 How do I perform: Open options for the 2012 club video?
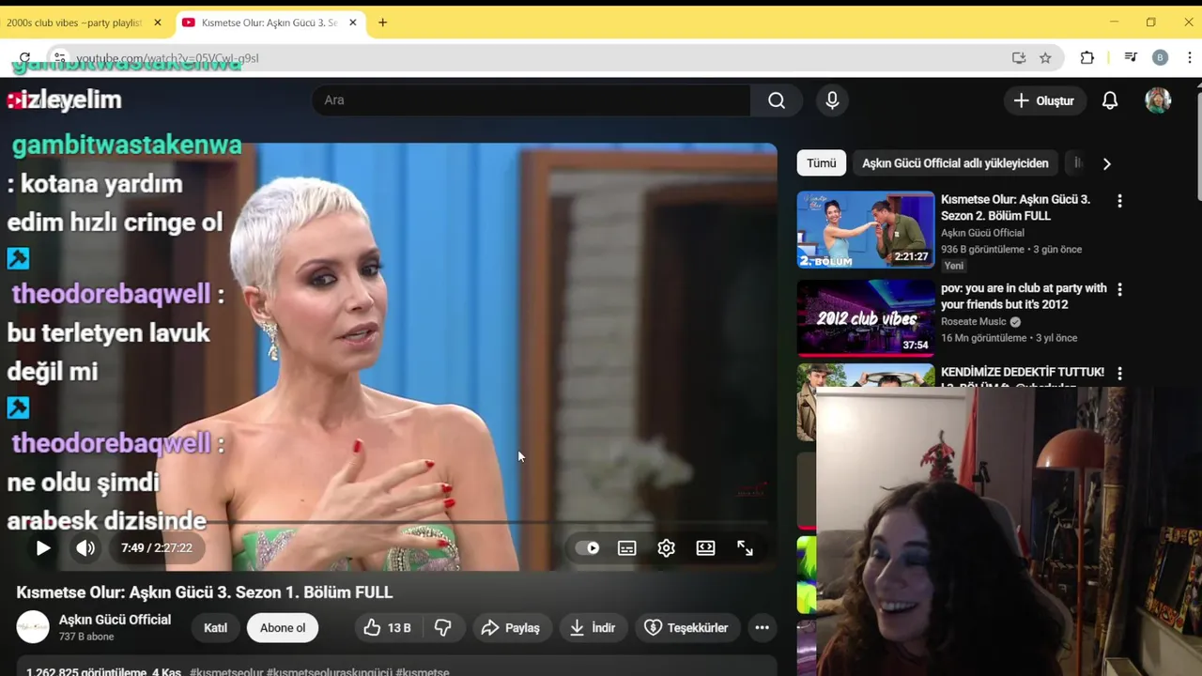tap(1119, 289)
